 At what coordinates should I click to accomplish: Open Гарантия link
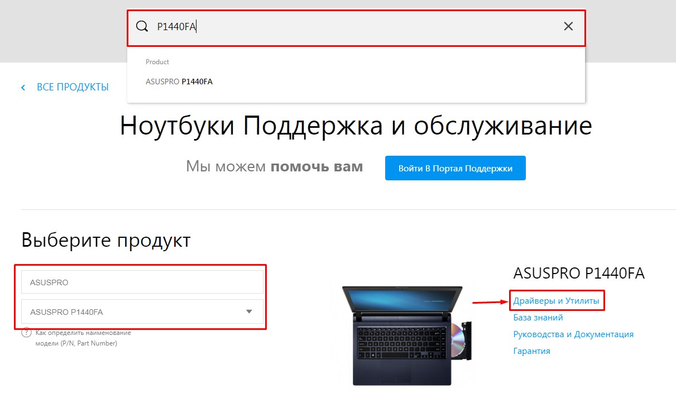click(x=531, y=351)
